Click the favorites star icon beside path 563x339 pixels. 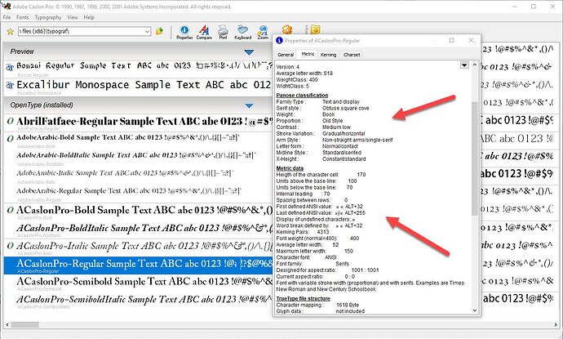pyautogui.click(x=8, y=32)
